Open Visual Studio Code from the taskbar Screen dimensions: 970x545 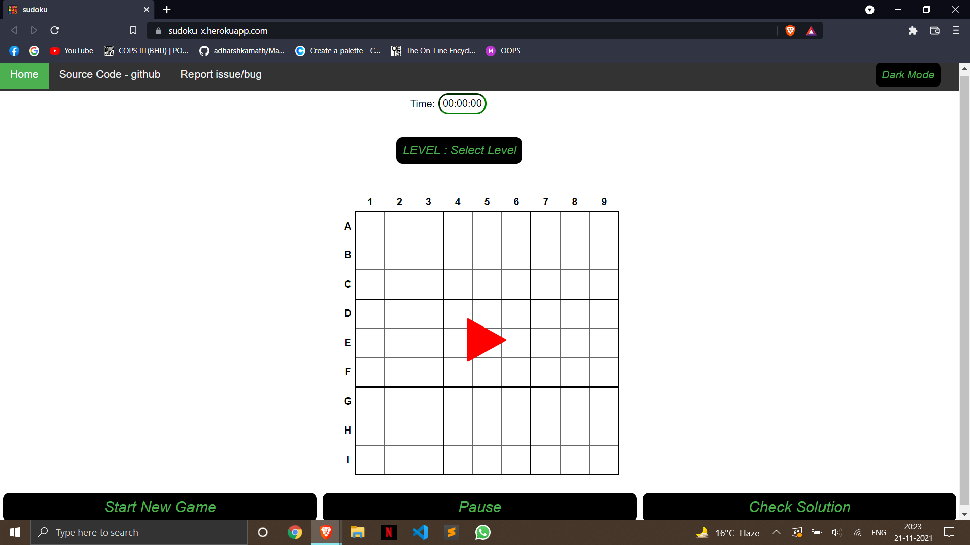tap(420, 532)
